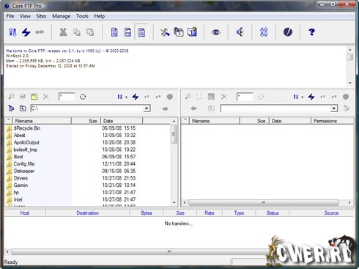This screenshot has height=269, width=359.
Task: Click the transfer settings arrows icon
Action: coord(264,32)
